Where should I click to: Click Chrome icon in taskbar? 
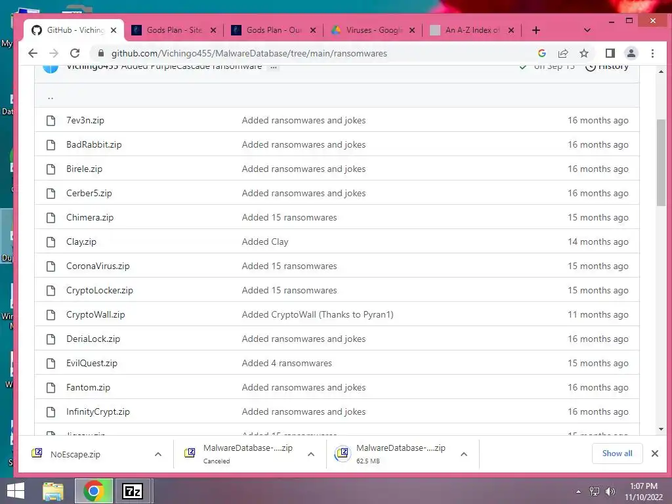(x=93, y=491)
